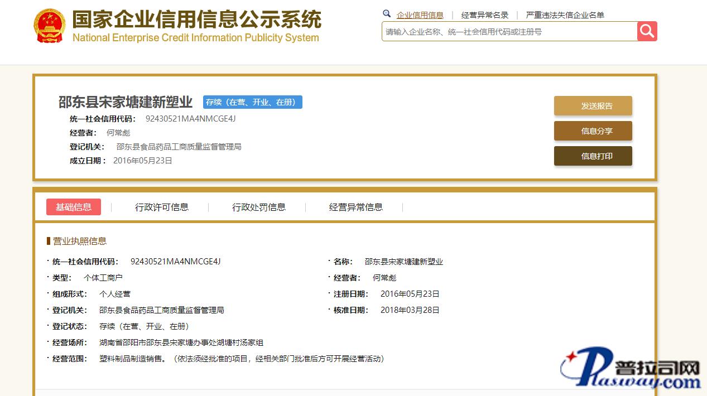Open the 行政许可信息 tab

(x=162, y=207)
